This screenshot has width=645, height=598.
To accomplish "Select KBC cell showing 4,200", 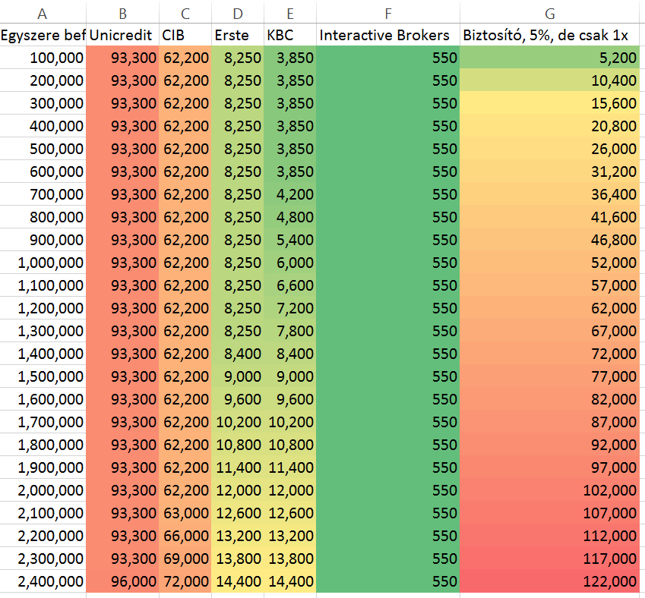I will click(290, 194).
